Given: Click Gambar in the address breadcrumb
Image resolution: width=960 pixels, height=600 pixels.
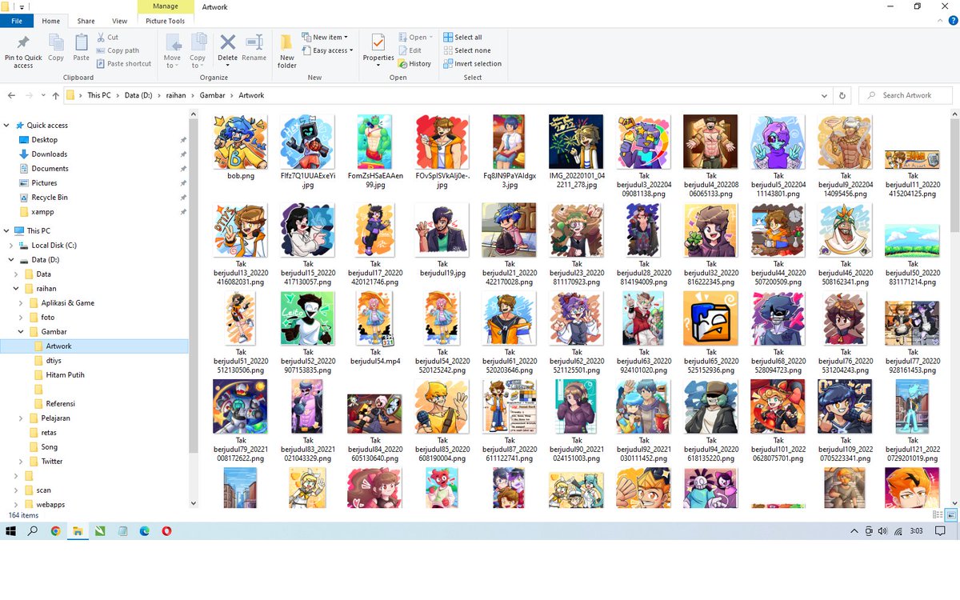Looking at the screenshot, I should (x=211, y=95).
